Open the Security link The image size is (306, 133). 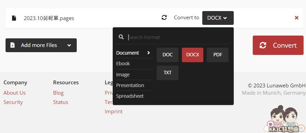[x=13, y=102]
